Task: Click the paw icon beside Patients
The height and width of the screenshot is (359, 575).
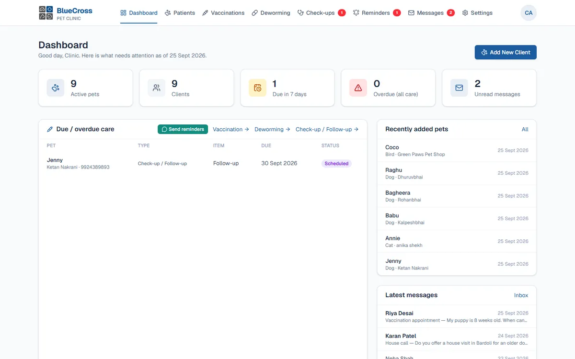Action: [168, 13]
